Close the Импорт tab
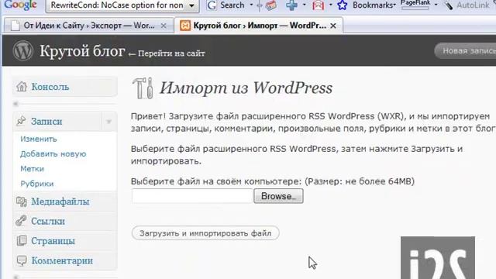 tap(333, 26)
